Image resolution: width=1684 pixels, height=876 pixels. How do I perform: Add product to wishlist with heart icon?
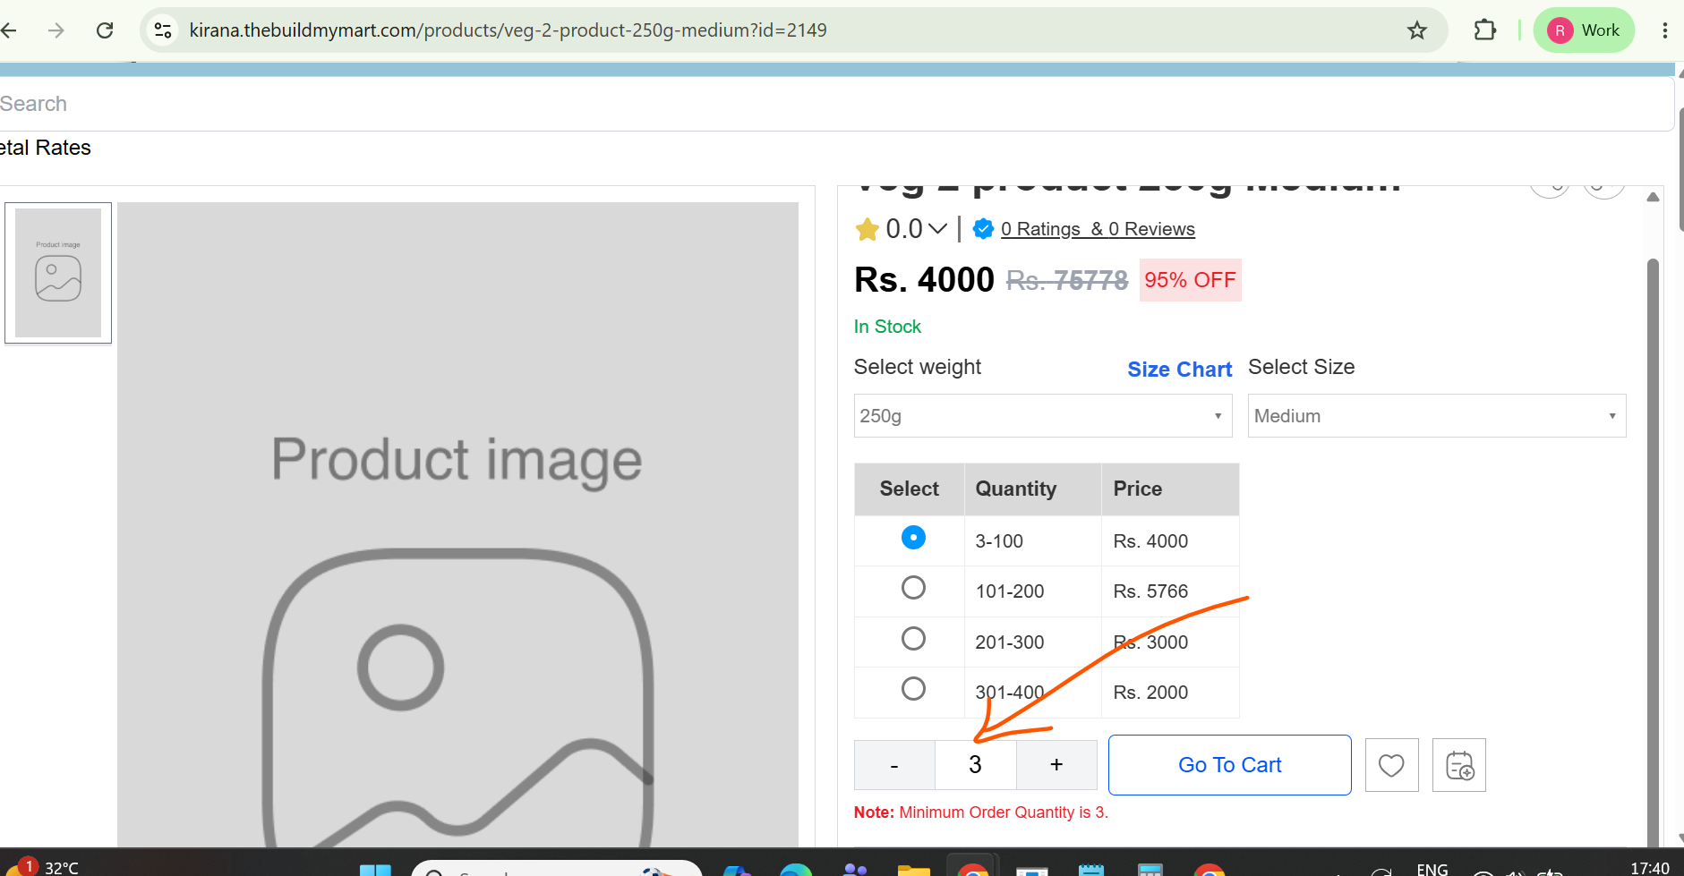click(x=1391, y=765)
